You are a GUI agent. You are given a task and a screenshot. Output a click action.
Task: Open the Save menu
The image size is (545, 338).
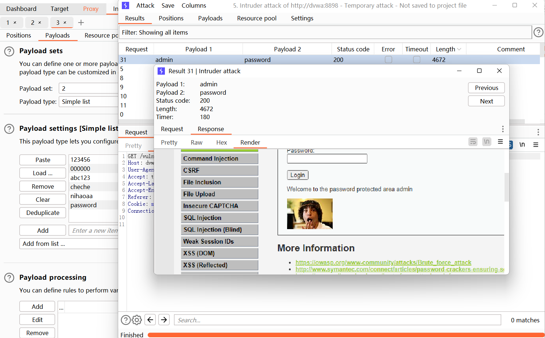[x=168, y=5]
